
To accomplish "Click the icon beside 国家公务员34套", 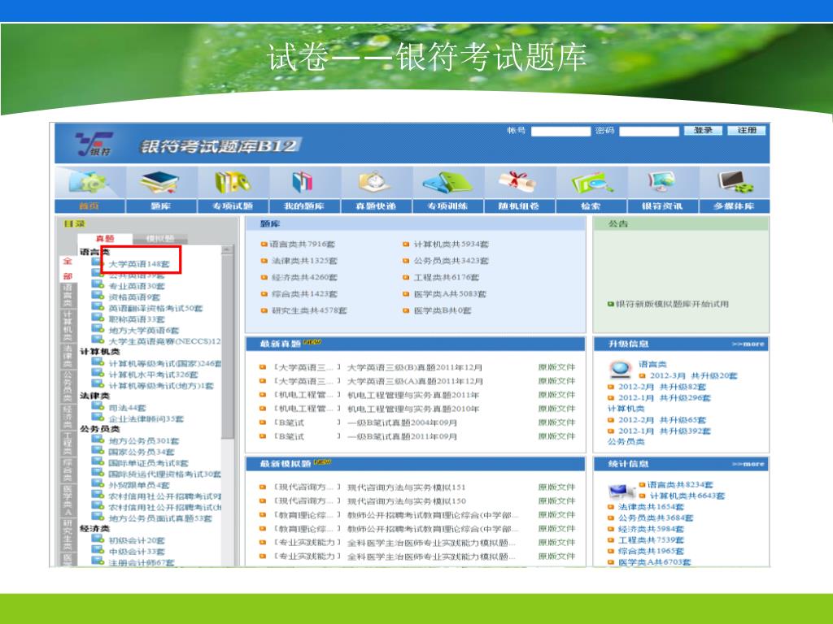I will coord(98,450).
